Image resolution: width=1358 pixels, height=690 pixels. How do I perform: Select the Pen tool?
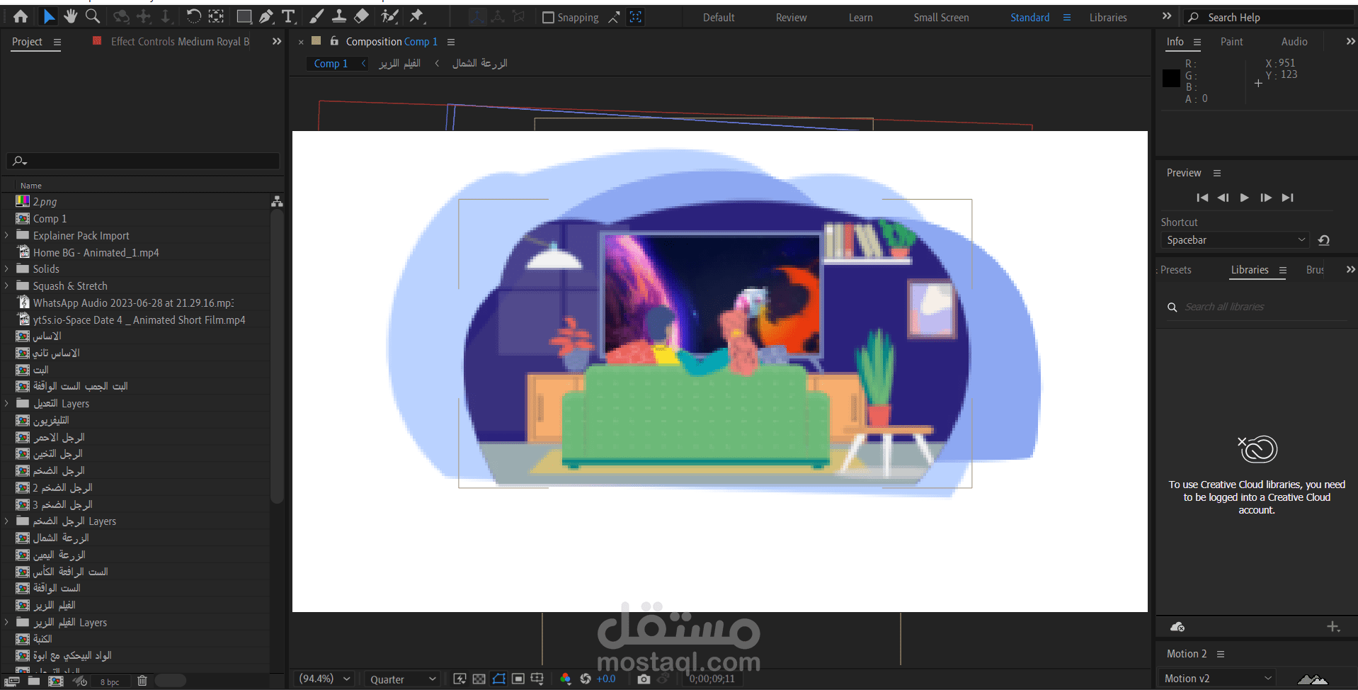pos(266,16)
